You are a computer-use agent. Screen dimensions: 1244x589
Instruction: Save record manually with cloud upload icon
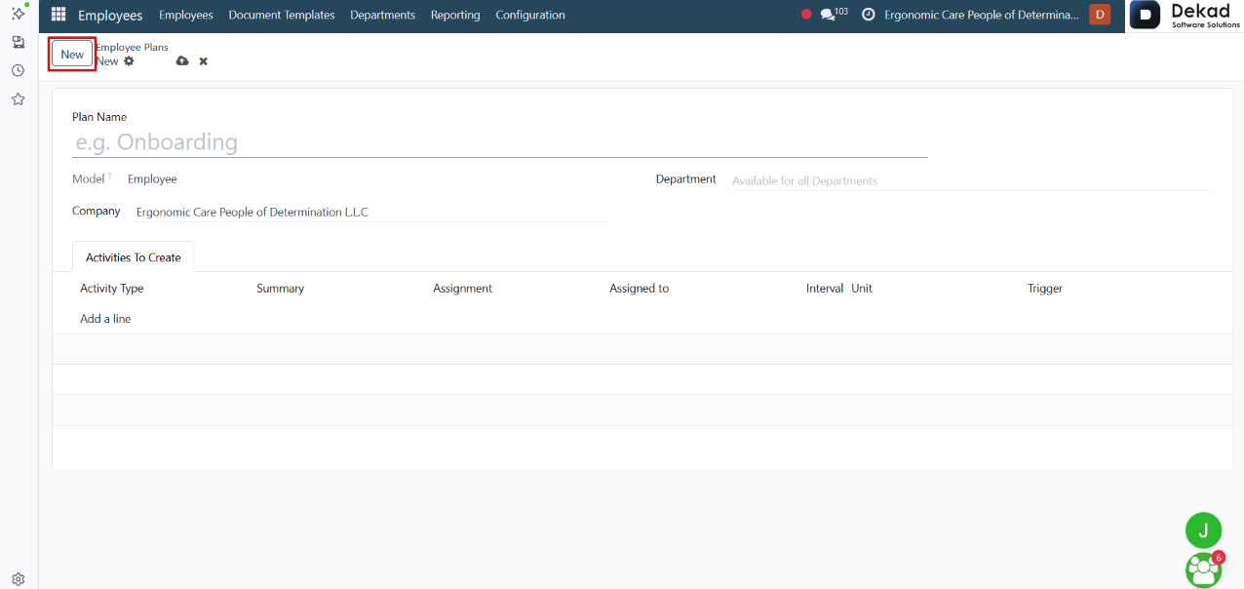(x=182, y=61)
